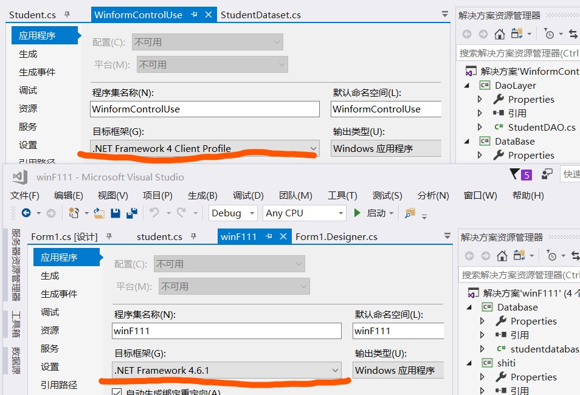Click navigate forward arrow in winF111 toolbar
Screen dimensions: 580x395
pos(51,213)
